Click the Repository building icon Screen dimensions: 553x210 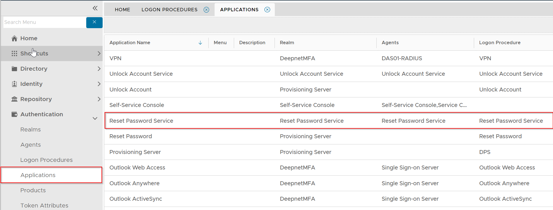click(14, 99)
